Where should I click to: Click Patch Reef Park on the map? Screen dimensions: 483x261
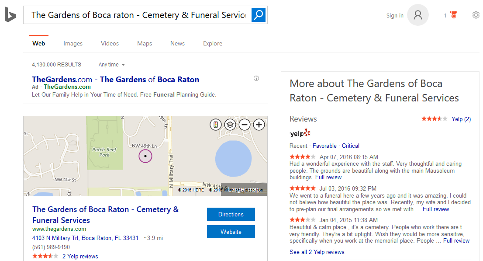point(104,152)
